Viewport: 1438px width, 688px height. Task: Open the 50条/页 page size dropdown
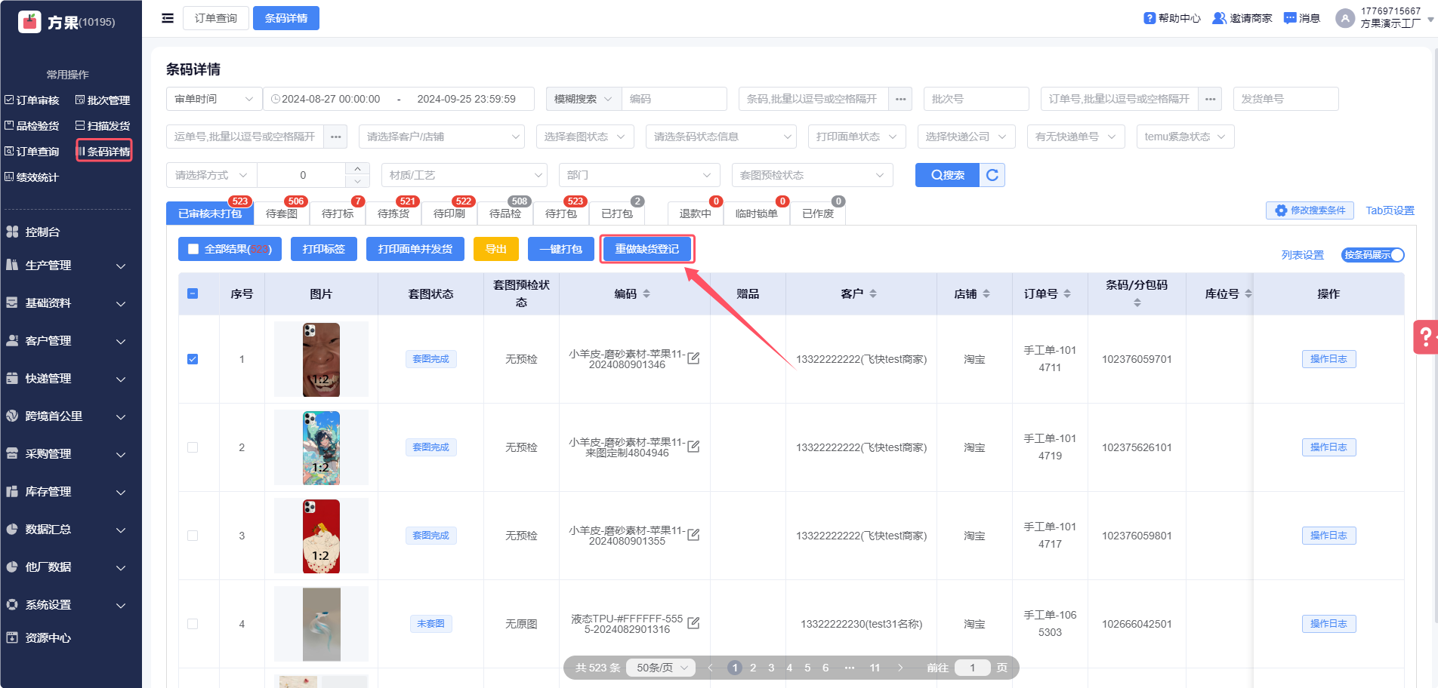coord(662,668)
